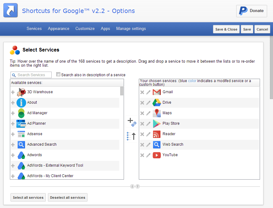273x208 pixels.
Task: Click the add custom link button icon
Action: click(x=132, y=122)
